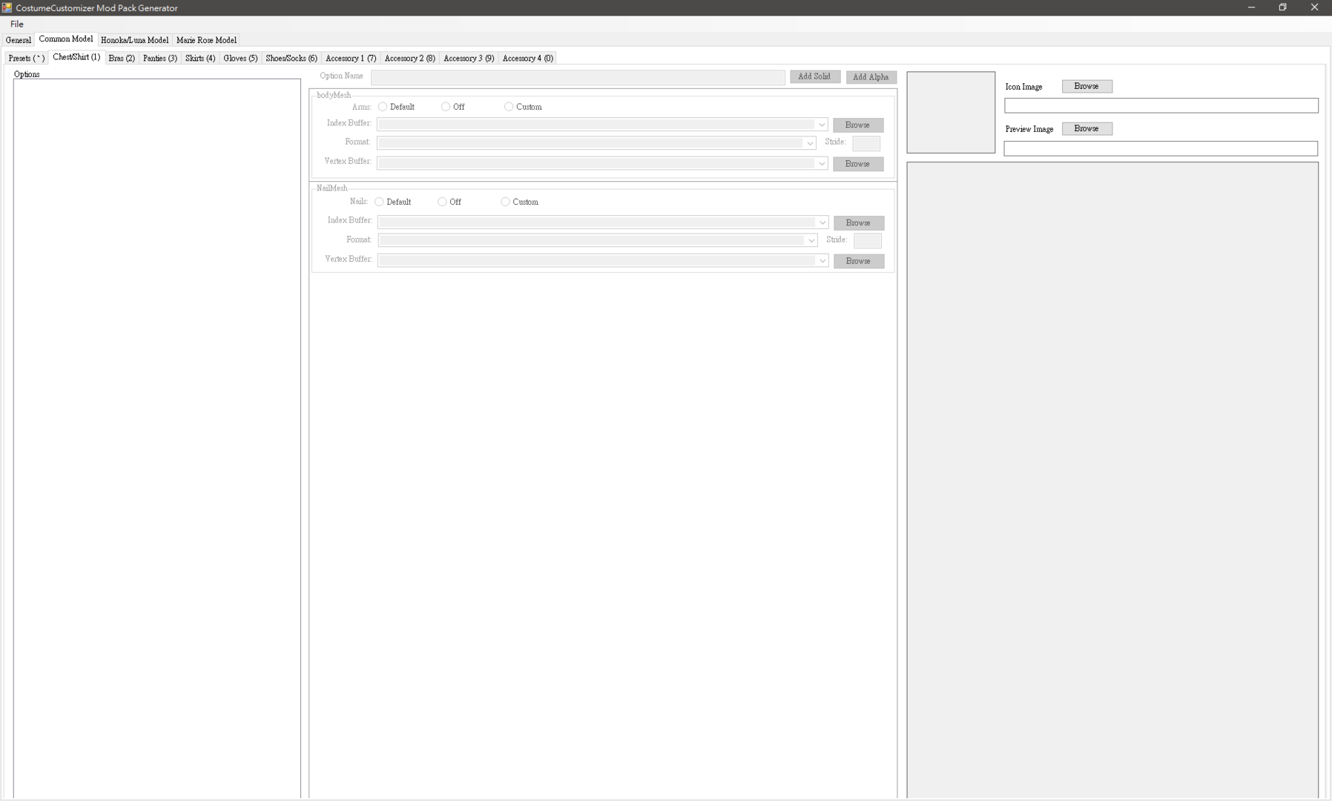Viewport: 1332px width, 801px height.
Task: Browse for NailMesh Index Buffer file
Action: [x=858, y=223]
